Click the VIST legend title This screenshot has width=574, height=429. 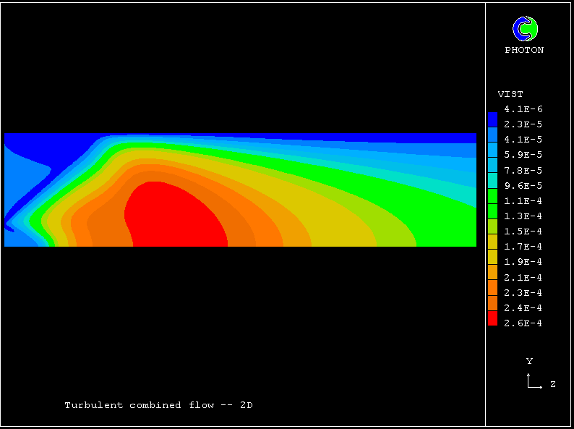click(510, 94)
